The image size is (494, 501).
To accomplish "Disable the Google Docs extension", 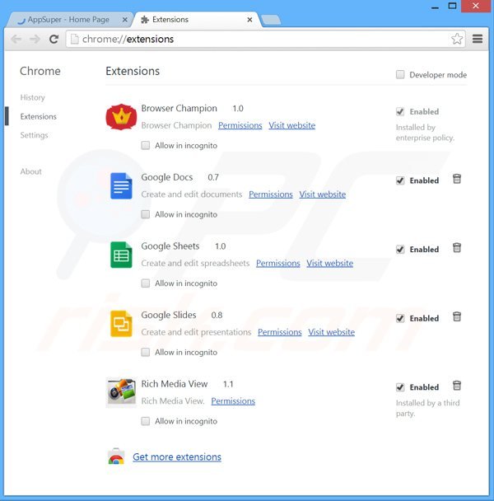I will [x=400, y=180].
